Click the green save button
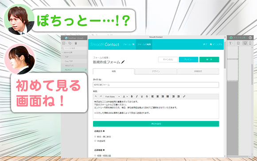This screenshot has height=161, width=257. pyautogui.click(x=209, y=60)
